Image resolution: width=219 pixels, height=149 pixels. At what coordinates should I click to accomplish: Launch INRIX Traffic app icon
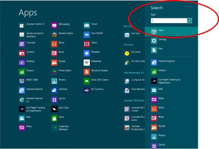22,81
